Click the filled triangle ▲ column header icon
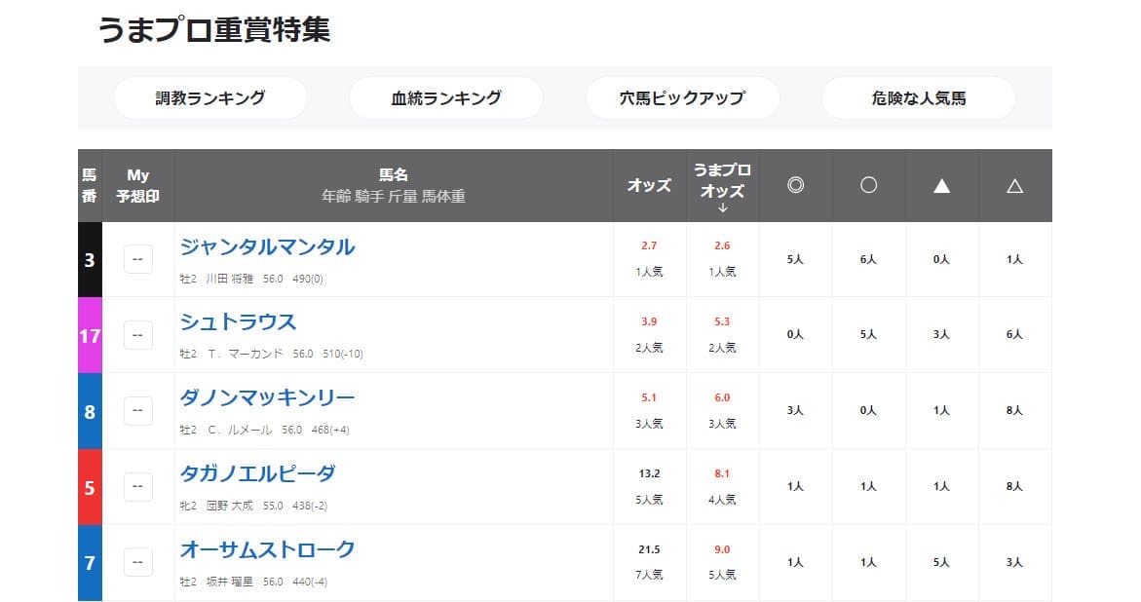This screenshot has width=1141, height=602. click(941, 186)
